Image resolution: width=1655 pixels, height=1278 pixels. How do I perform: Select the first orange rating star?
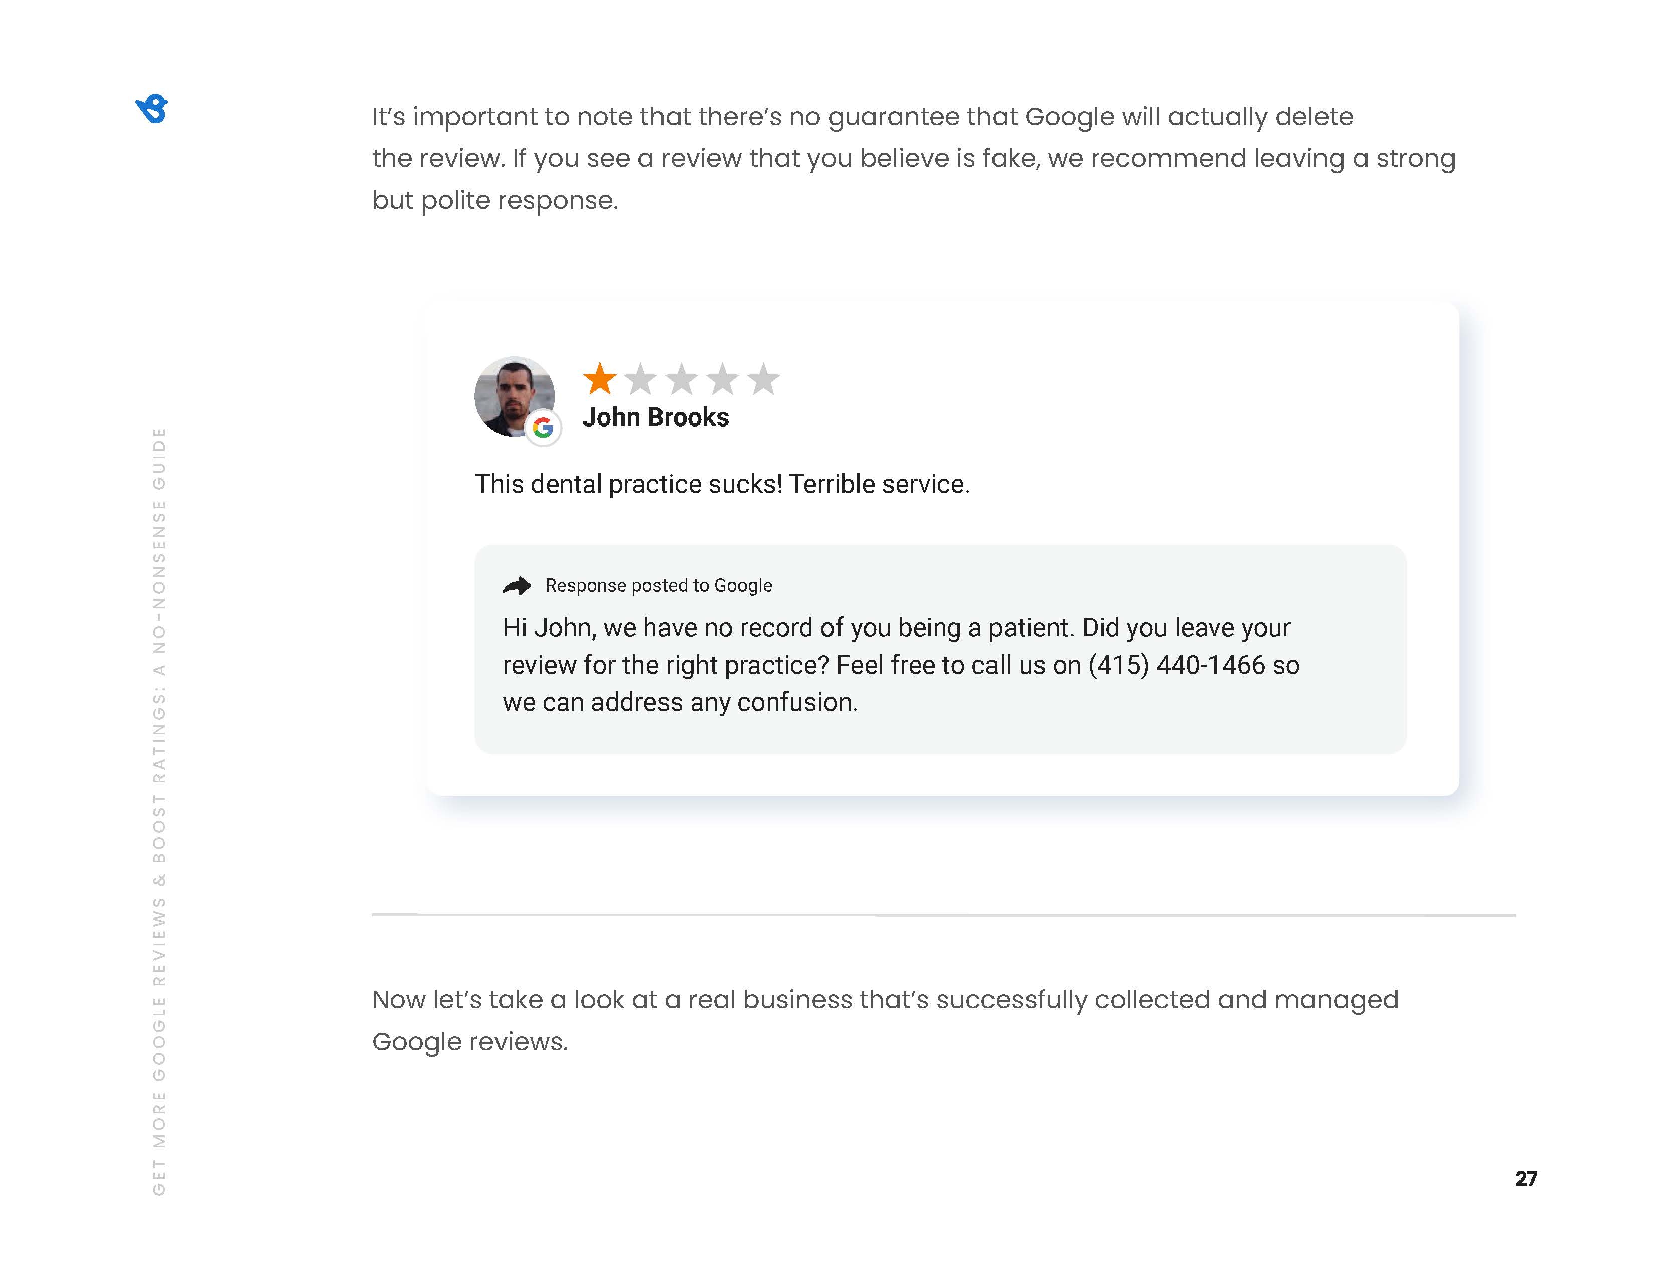pyautogui.click(x=599, y=379)
